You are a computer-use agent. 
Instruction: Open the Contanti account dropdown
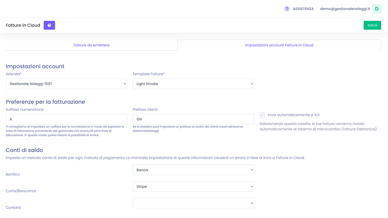[193, 203]
